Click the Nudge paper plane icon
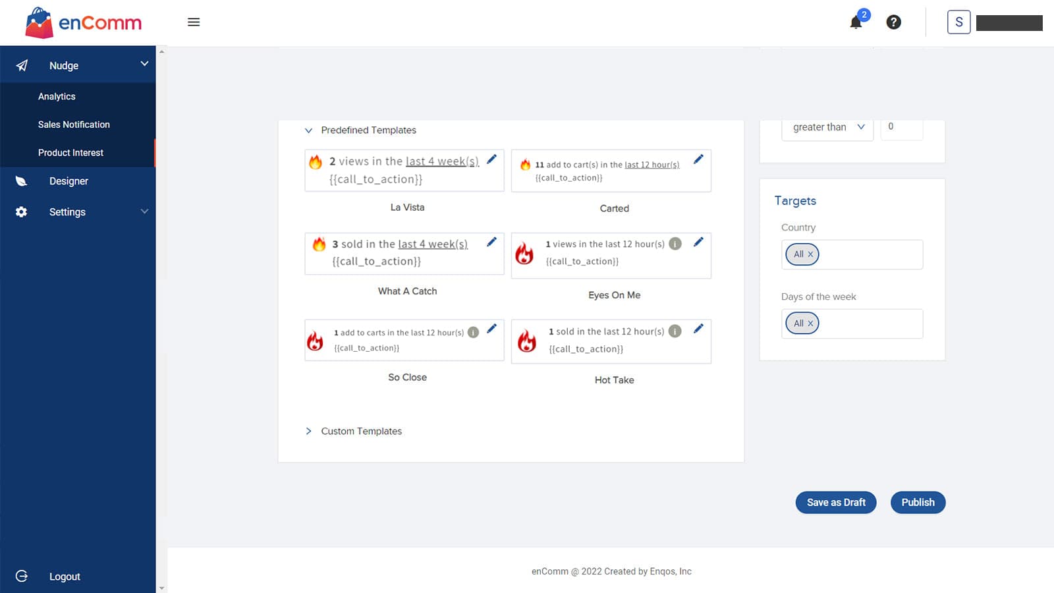Viewport: 1054px width, 593px height. coord(21,65)
